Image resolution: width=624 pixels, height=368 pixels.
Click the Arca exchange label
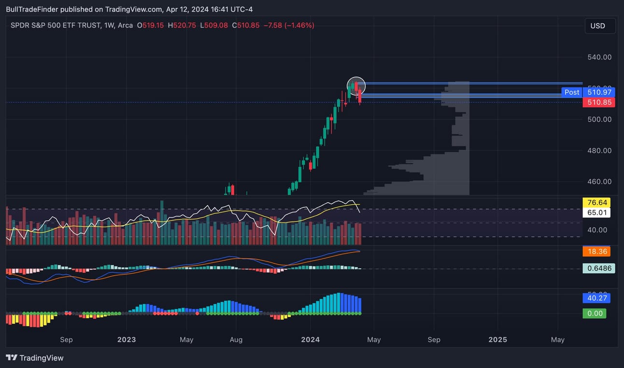point(125,25)
